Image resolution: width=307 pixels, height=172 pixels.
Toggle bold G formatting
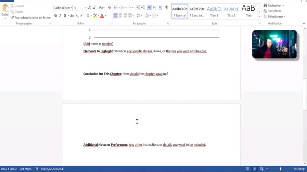(x=55, y=15)
